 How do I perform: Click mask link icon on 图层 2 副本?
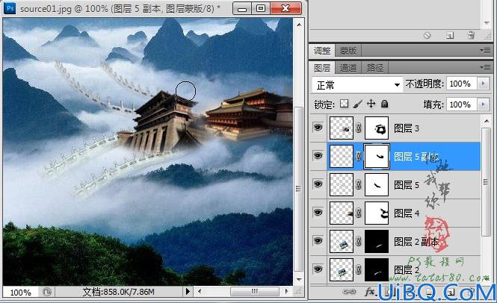[359, 242]
